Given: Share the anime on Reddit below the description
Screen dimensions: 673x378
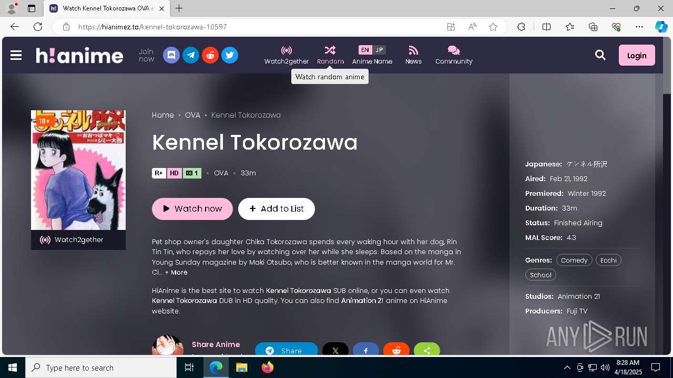Looking at the screenshot, I should click(396, 349).
